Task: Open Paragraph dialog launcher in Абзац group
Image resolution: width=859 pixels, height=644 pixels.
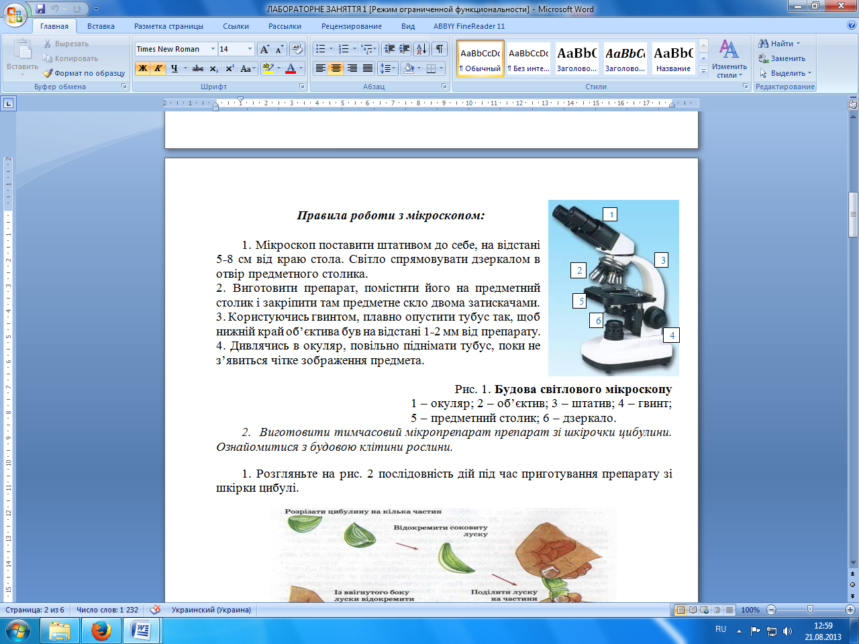Action: [444, 87]
